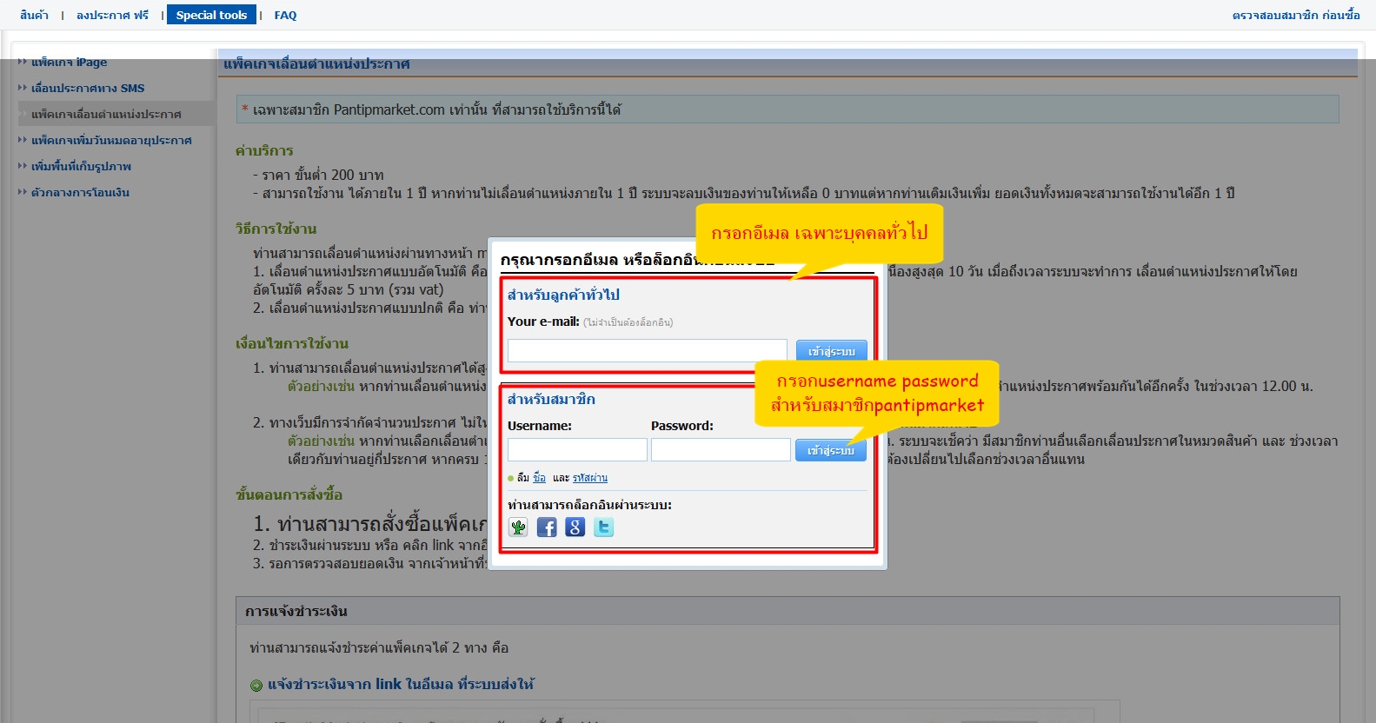Click the notice about Pantipmarket.com members only
The height and width of the screenshot is (723, 1376).
(x=788, y=109)
